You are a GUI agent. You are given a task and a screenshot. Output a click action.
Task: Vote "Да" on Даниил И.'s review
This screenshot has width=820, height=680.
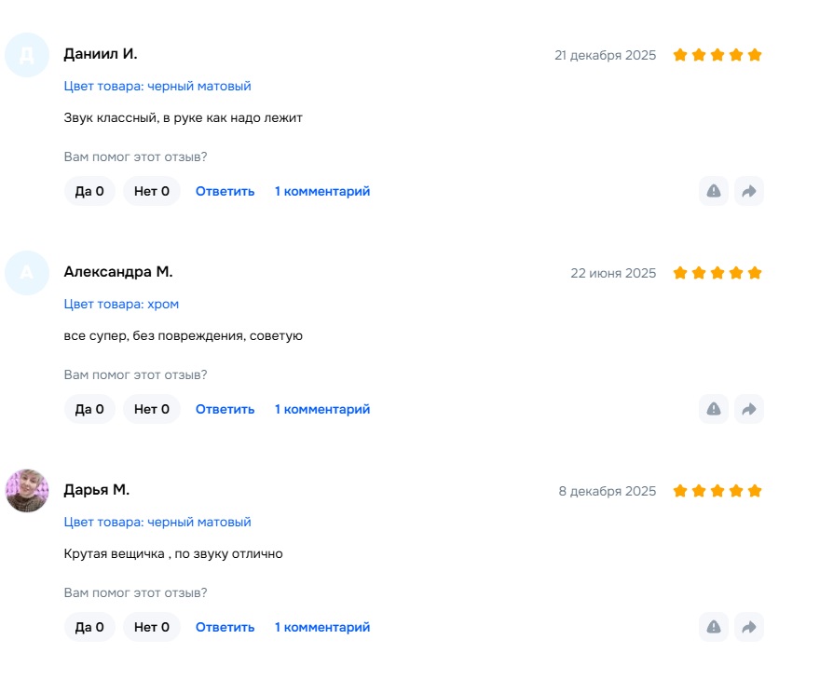tap(89, 191)
